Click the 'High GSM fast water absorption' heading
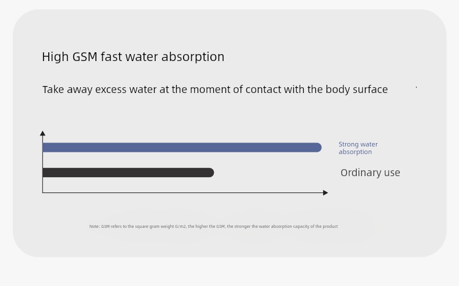The height and width of the screenshot is (286, 459). coord(133,57)
